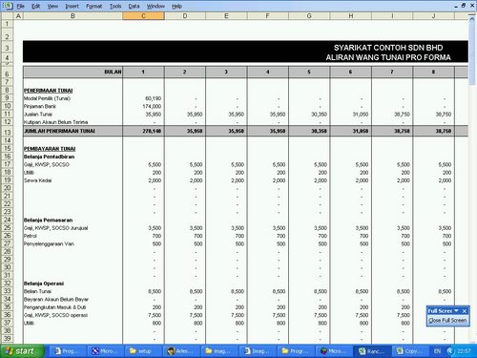Open the Data menu
This screenshot has height=358, width=477.
[x=134, y=6]
